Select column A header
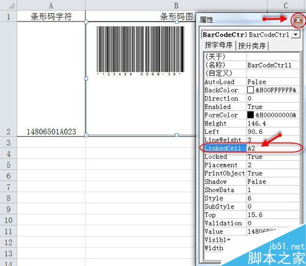This screenshot has height=266, width=306. coord(51,6)
